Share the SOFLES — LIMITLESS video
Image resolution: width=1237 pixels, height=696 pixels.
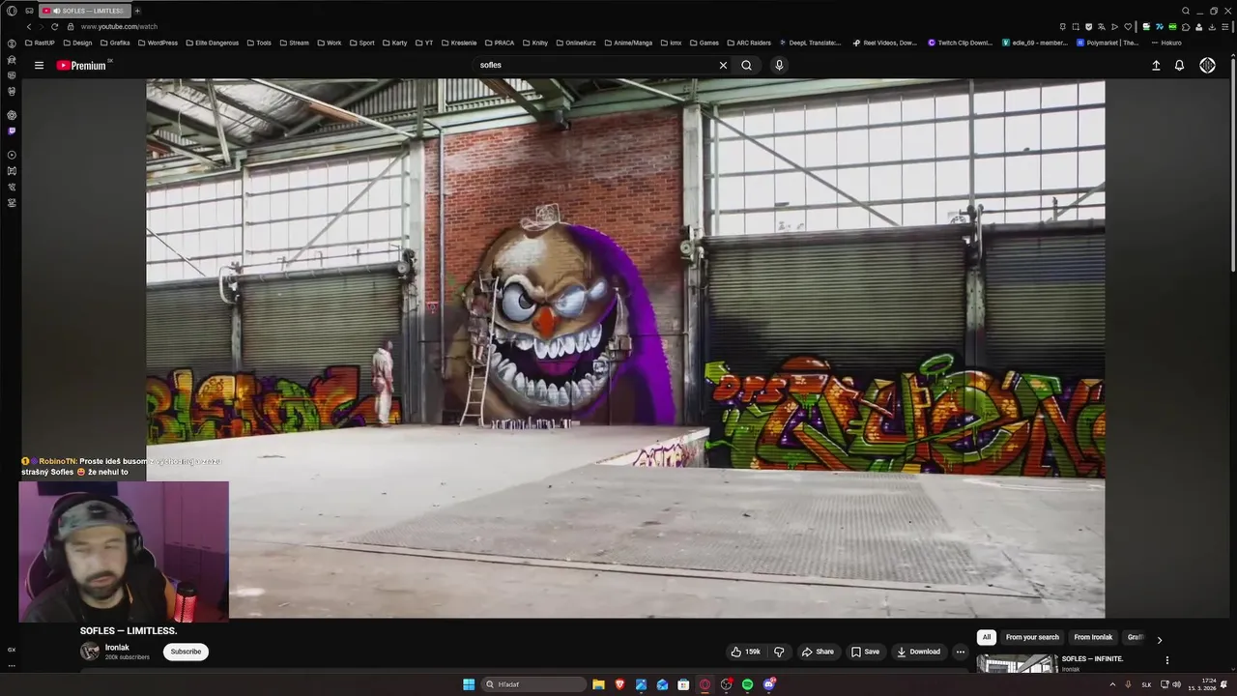818,652
